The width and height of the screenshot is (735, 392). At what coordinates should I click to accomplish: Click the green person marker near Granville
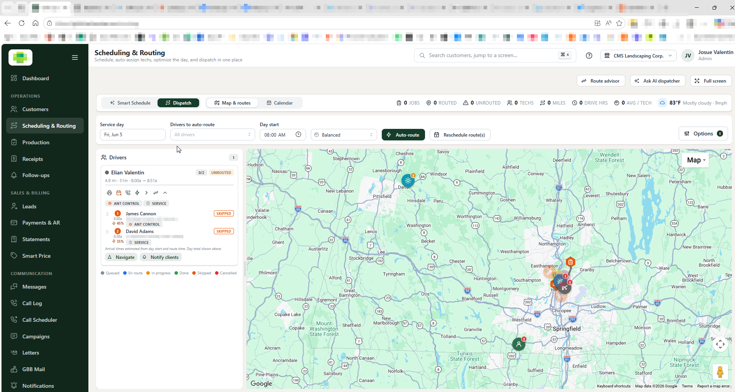point(519,344)
